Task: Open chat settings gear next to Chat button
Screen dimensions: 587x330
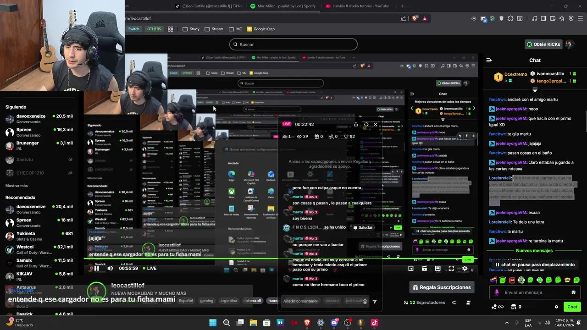Action: click(x=556, y=307)
